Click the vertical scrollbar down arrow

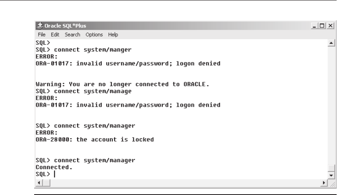tap(331, 176)
